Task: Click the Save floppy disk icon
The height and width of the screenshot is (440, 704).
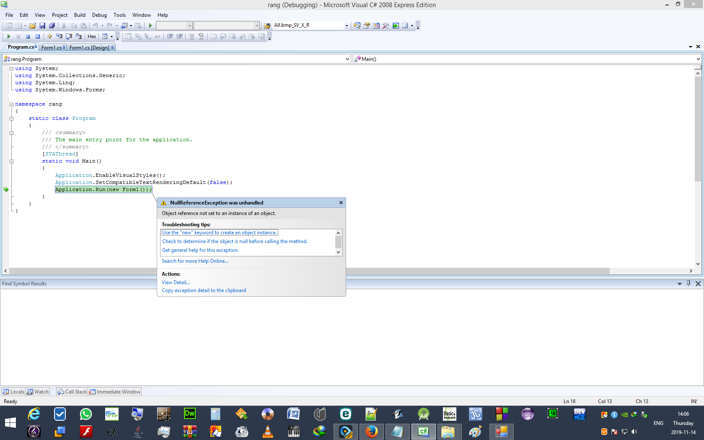Action: 42,26
